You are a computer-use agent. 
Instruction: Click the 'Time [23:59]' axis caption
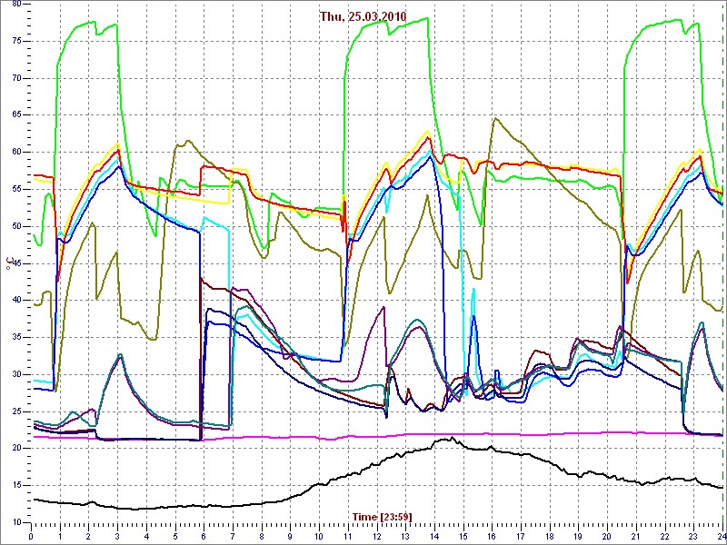tap(382, 516)
